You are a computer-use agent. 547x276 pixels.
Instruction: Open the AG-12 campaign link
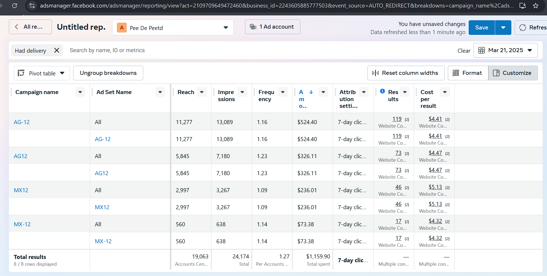pyautogui.click(x=22, y=122)
